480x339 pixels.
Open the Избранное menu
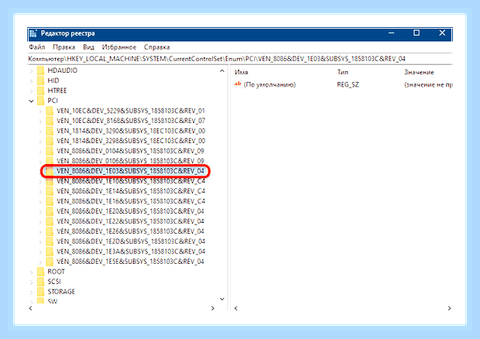pos(119,47)
